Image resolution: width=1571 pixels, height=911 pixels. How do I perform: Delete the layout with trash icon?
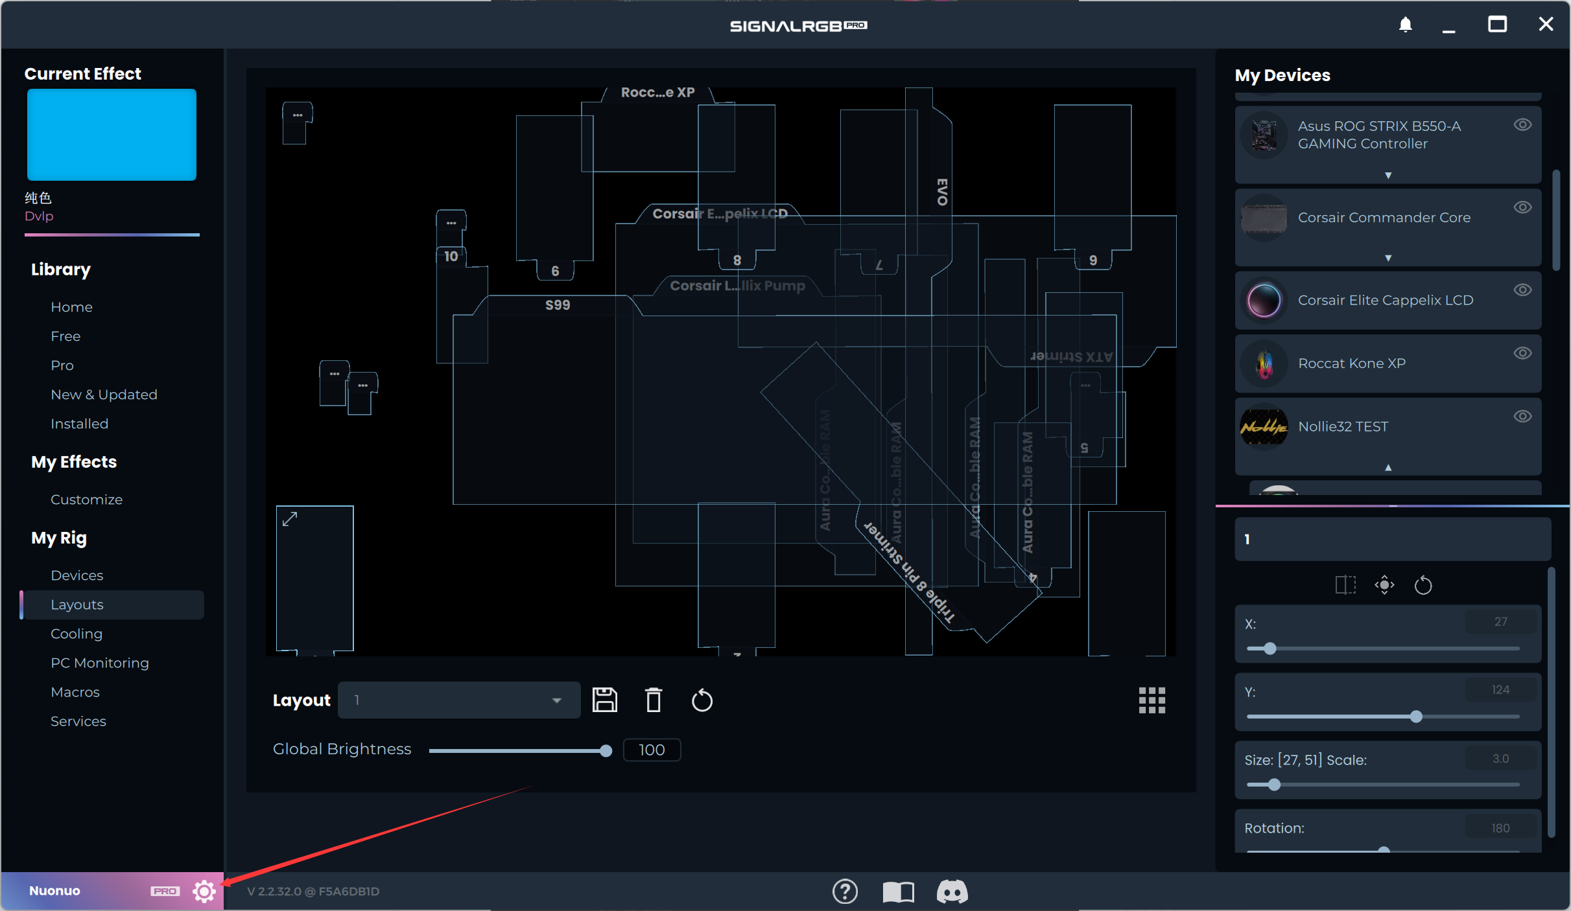pyautogui.click(x=654, y=700)
